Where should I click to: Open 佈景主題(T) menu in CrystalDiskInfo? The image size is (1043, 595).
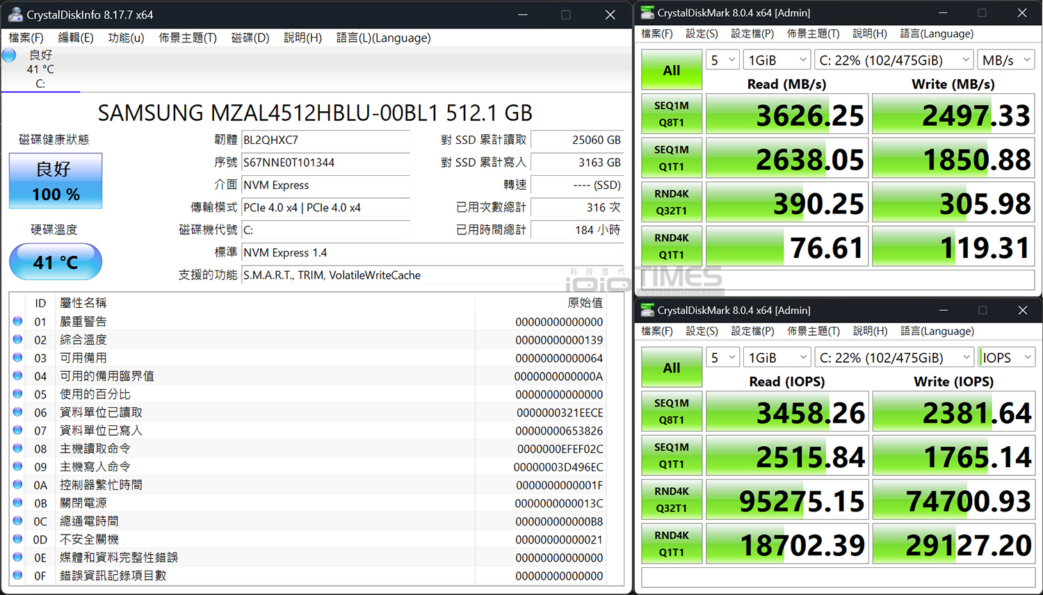(x=188, y=38)
